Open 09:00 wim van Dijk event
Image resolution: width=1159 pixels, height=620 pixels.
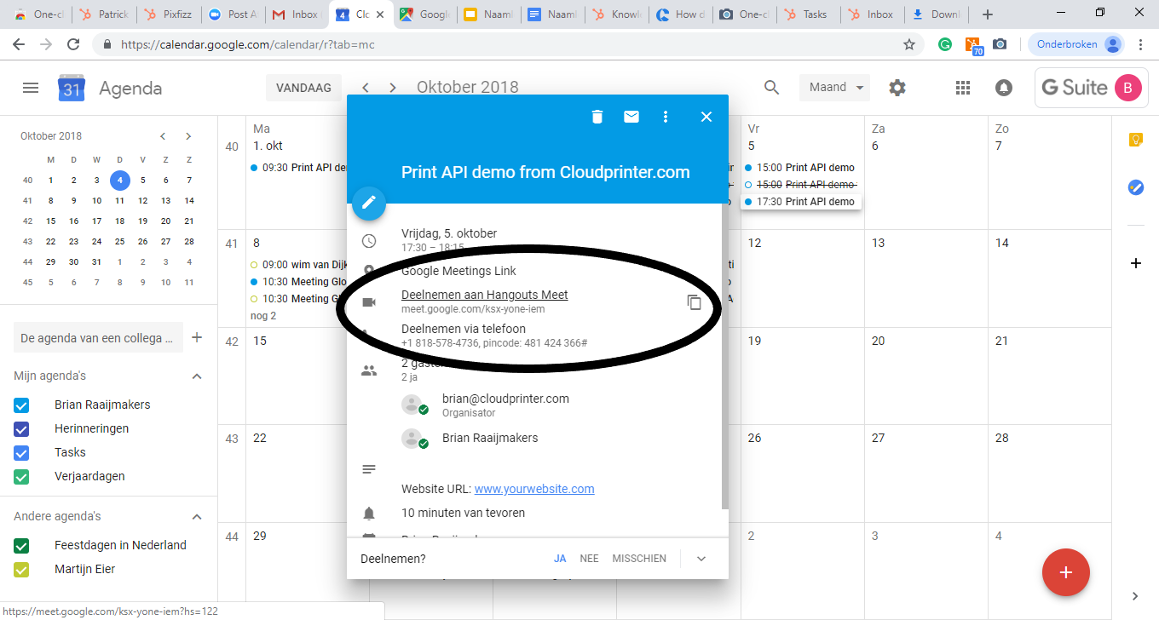pos(298,264)
